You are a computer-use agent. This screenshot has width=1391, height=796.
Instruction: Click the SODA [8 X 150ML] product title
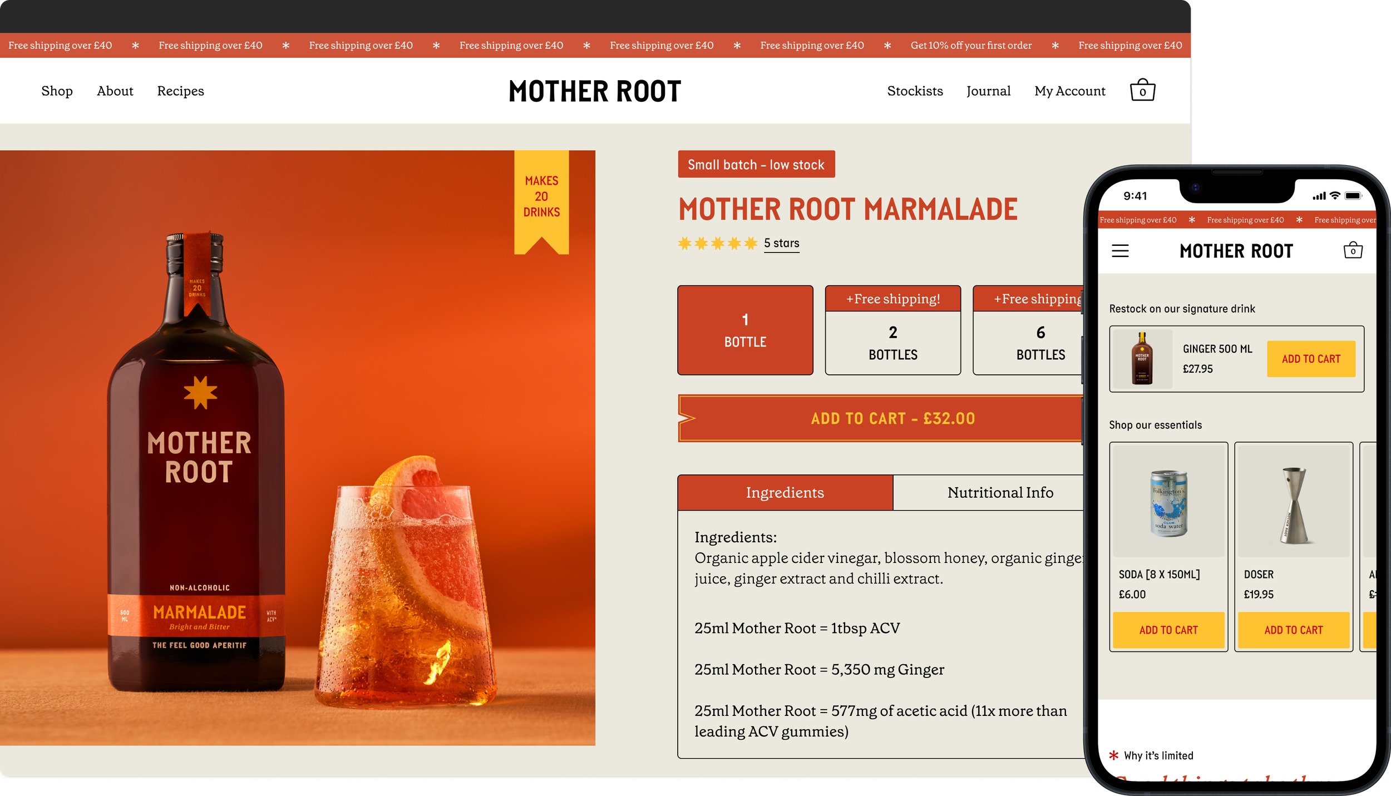pyautogui.click(x=1159, y=574)
